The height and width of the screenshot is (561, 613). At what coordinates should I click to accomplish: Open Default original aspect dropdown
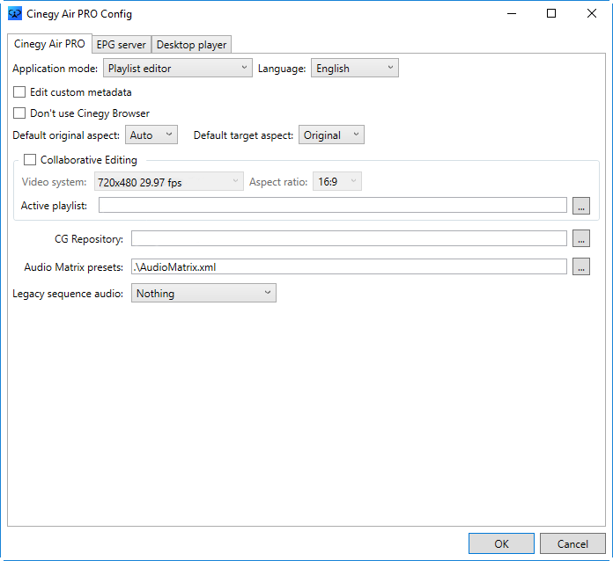151,135
